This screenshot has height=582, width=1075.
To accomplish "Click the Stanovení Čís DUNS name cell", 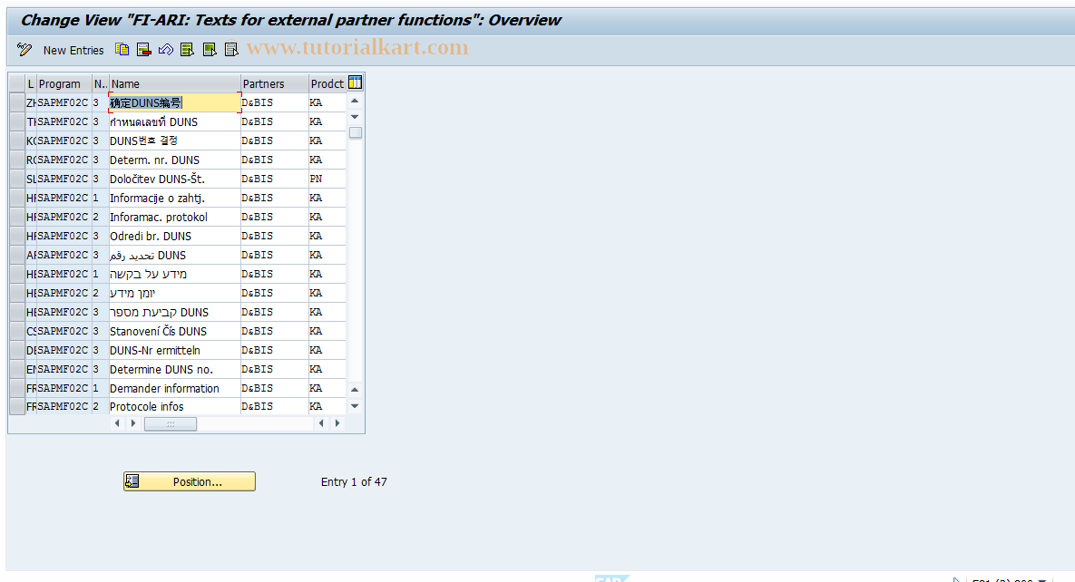I will [175, 331].
